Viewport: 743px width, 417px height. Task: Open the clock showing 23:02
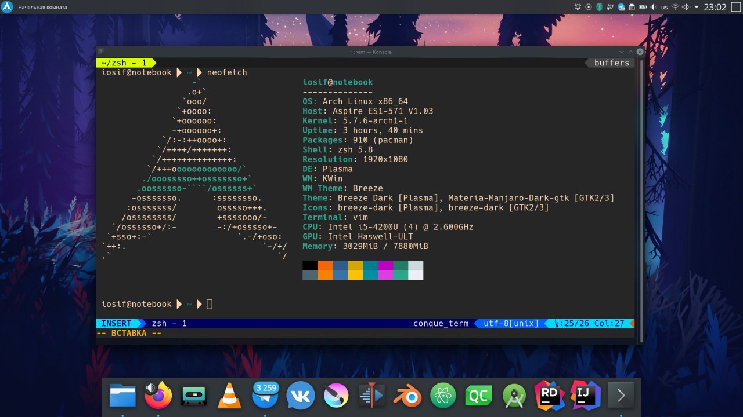click(x=715, y=7)
